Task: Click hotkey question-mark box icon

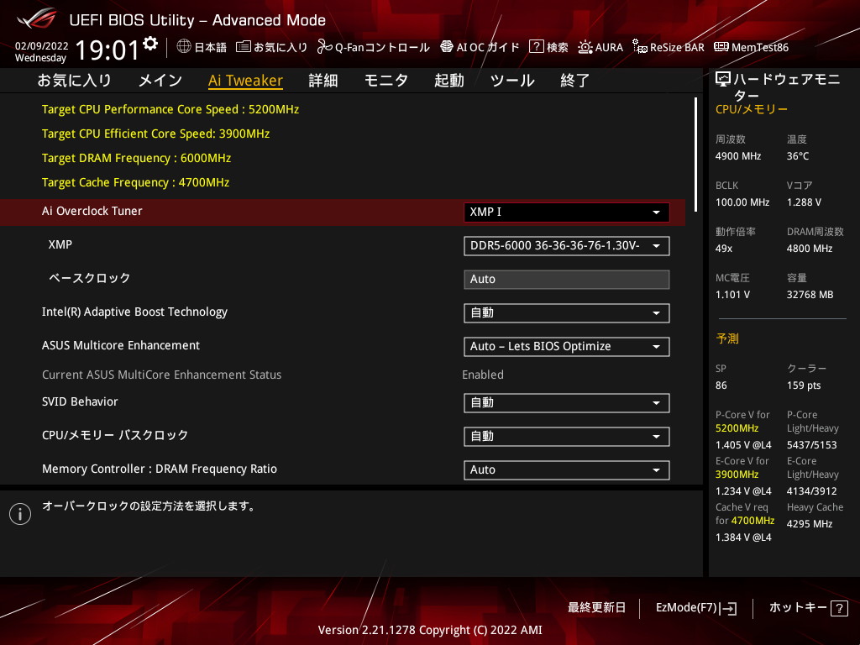Action: (839, 608)
